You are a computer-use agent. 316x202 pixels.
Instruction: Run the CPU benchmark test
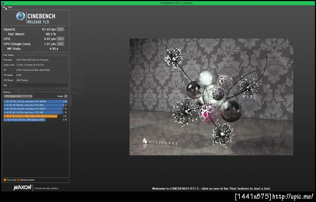point(61,39)
